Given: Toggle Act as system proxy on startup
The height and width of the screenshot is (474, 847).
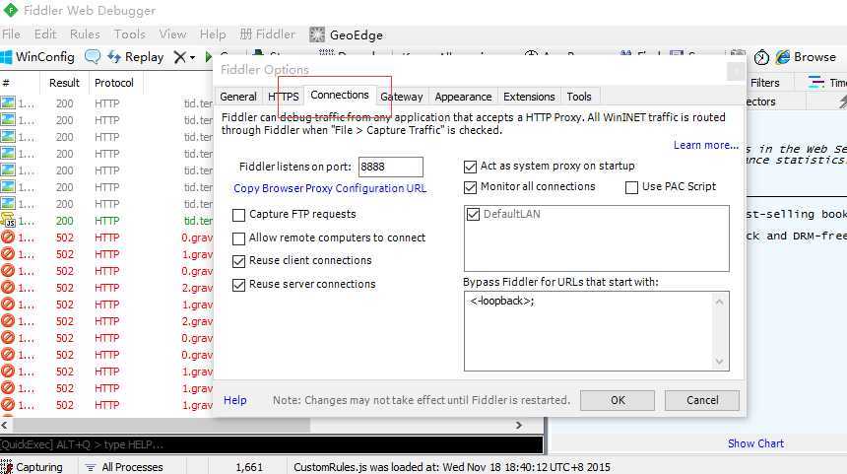Looking at the screenshot, I should 471,167.
